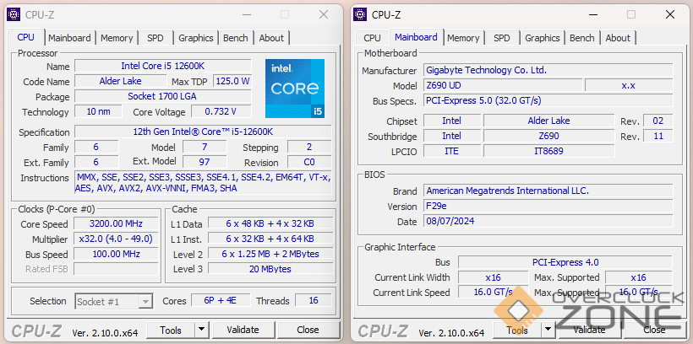Open Memory tab in right CPU-Z window
Image resolution: width=693 pixels, height=344 pixels.
coord(463,38)
